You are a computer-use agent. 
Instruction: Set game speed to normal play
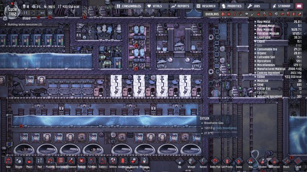point(32,13)
